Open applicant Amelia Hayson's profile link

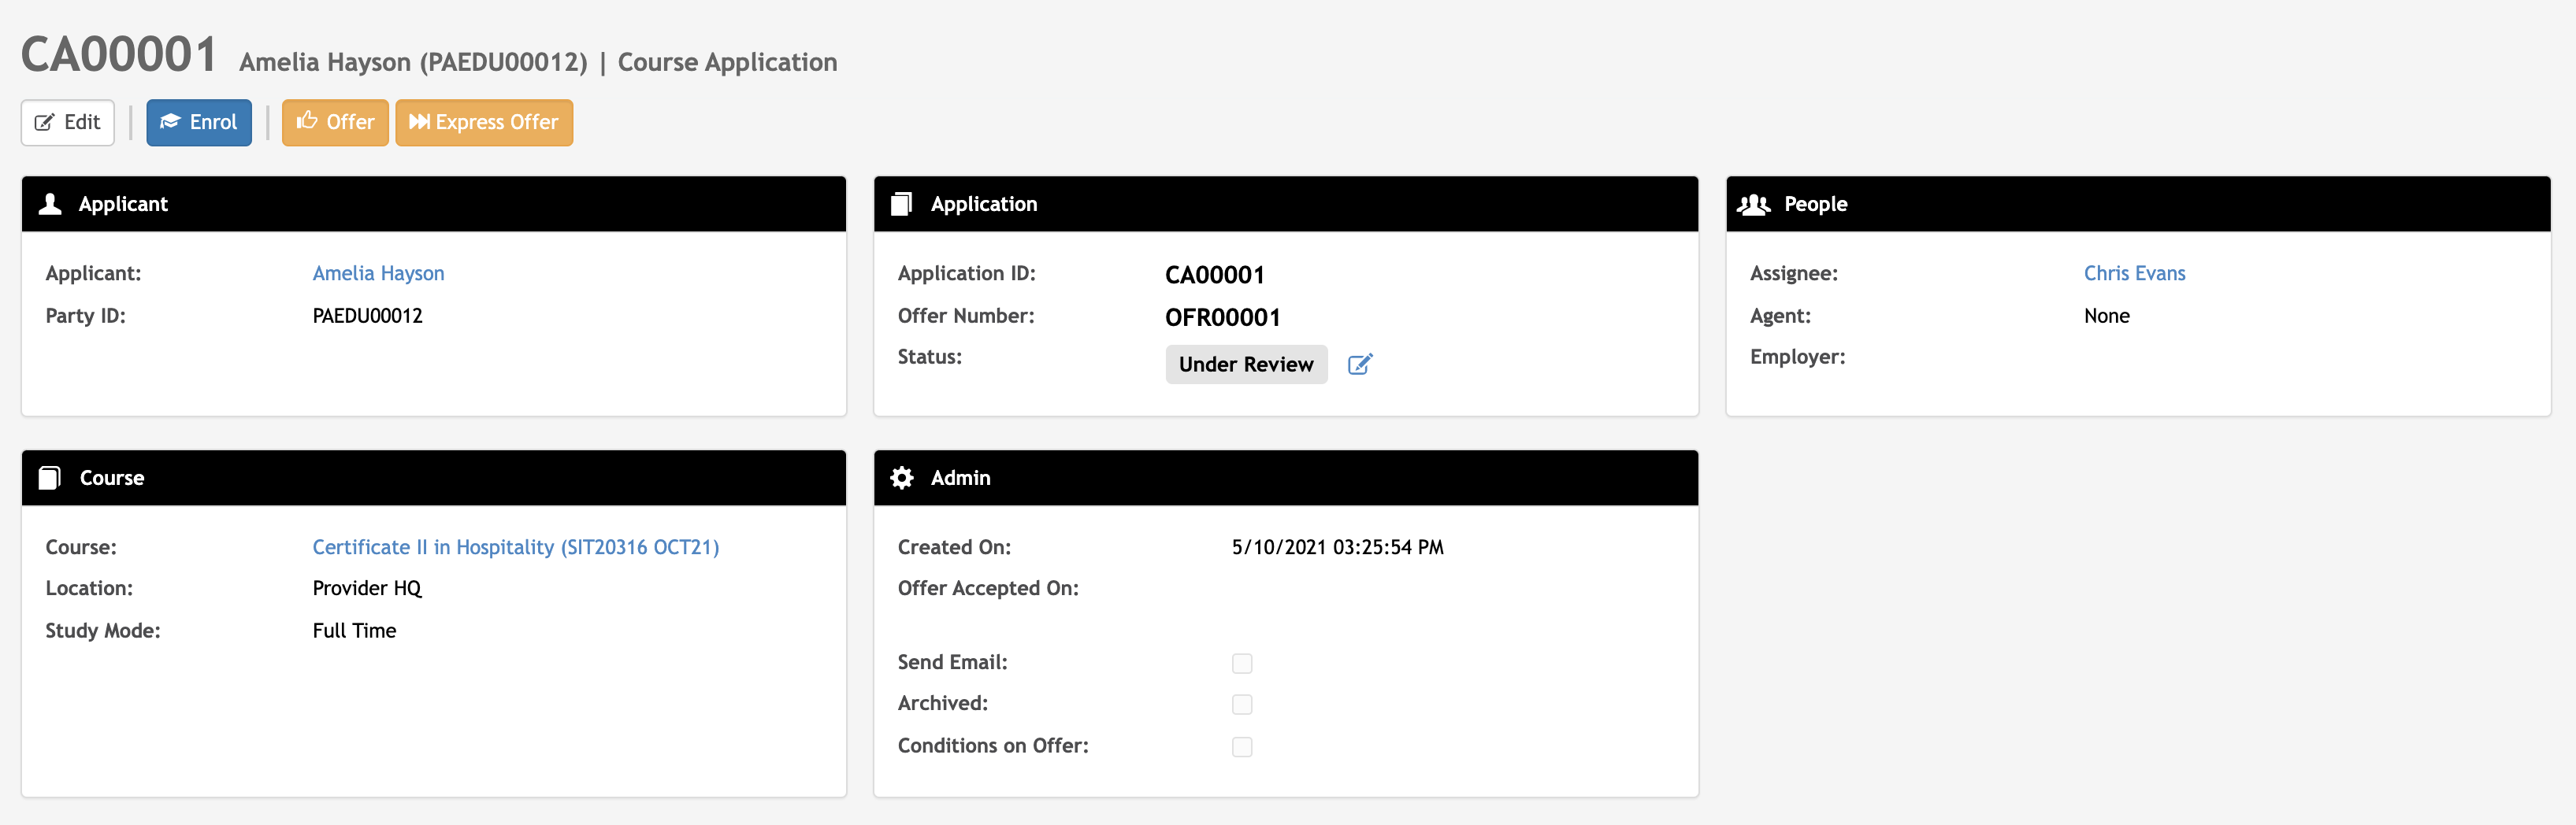(378, 274)
